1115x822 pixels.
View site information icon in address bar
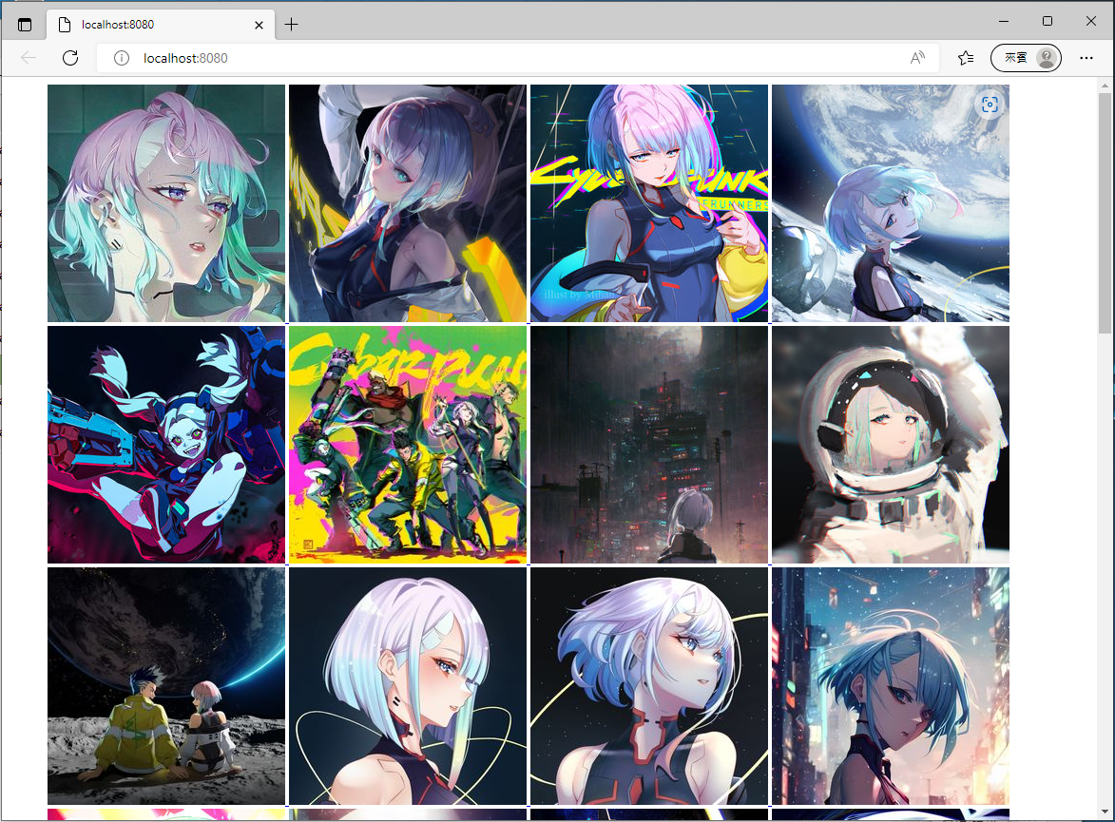click(122, 58)
